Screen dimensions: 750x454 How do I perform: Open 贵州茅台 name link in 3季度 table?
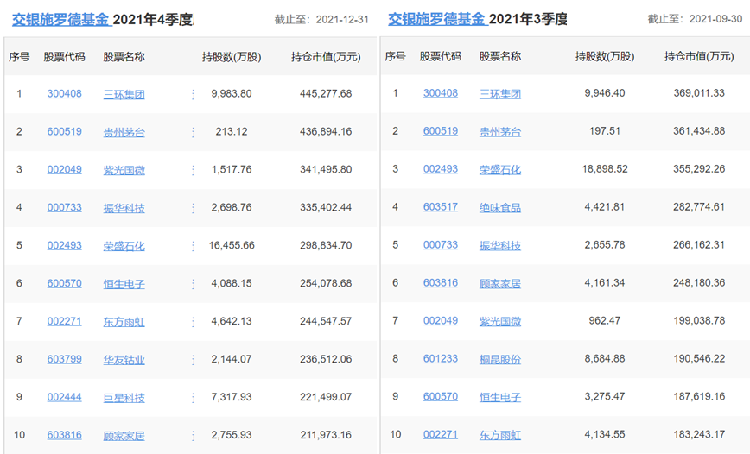(499, 132)
